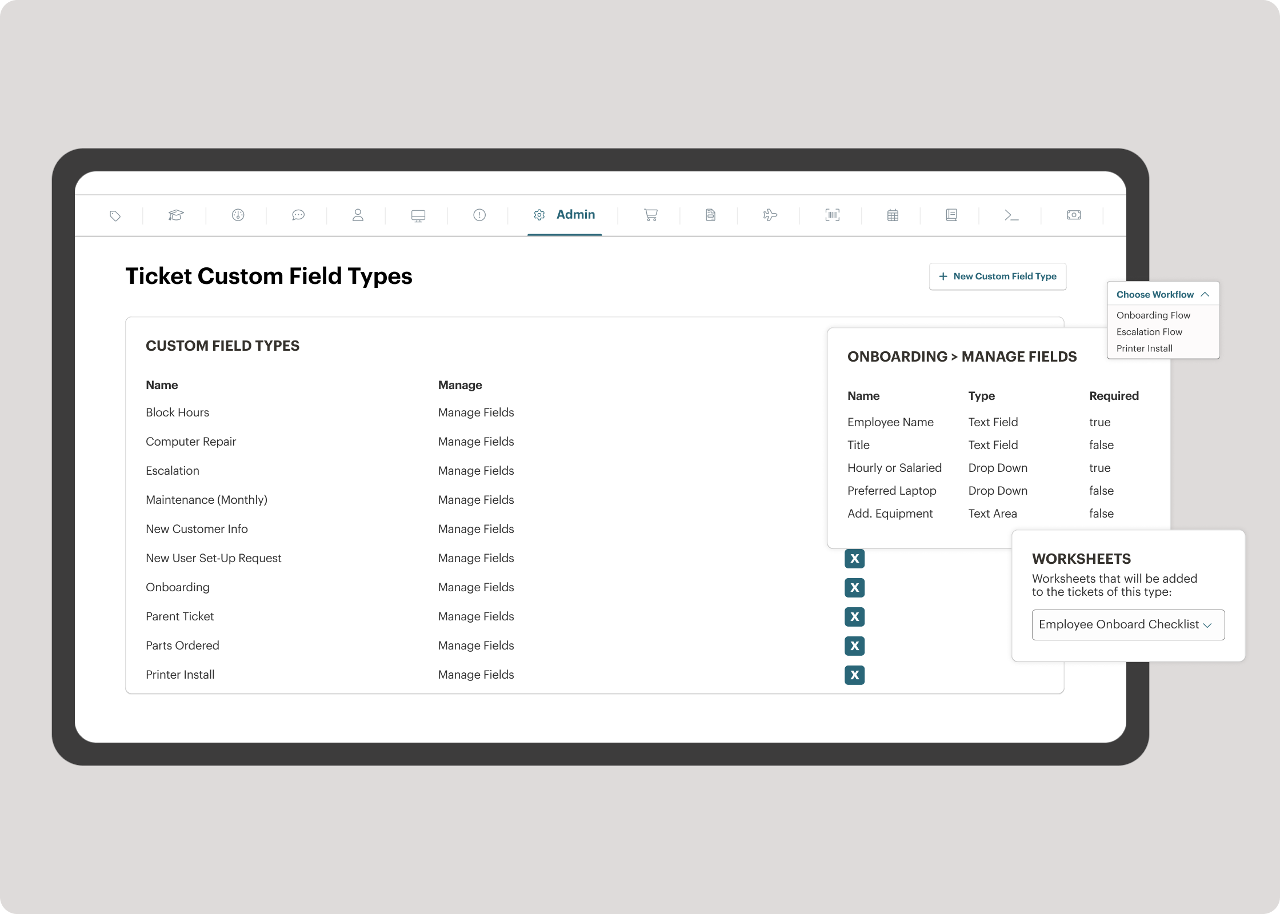Open the tag icon tab
Image resolution: width=1280 pixels, height=914 pixels.
click(x=115, y=215)
